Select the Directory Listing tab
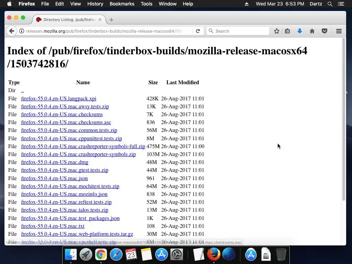The width and height of the screenshot is (352, 264). click(69, 20)
